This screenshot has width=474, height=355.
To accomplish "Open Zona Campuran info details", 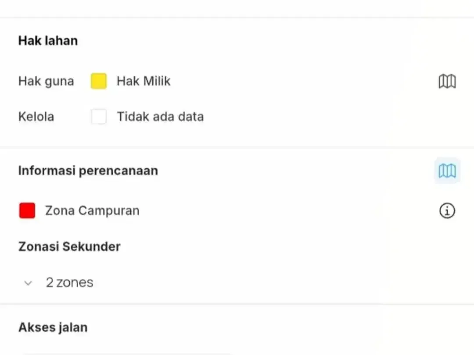I will coord(447,210).
